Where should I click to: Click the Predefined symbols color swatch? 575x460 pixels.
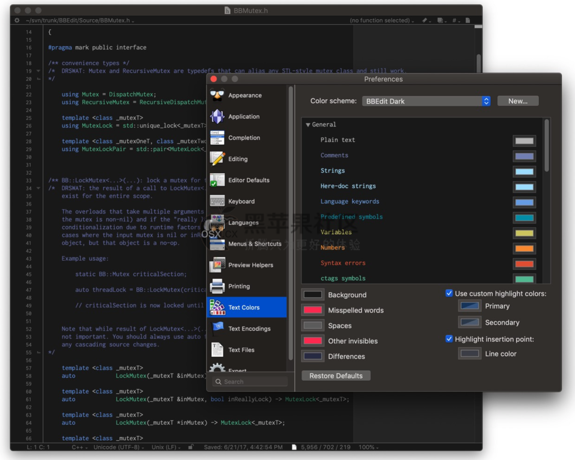click(524, 217)
